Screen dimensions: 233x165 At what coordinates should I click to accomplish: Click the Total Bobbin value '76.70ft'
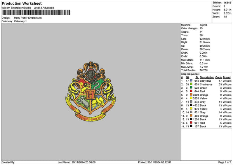point(203,70)
